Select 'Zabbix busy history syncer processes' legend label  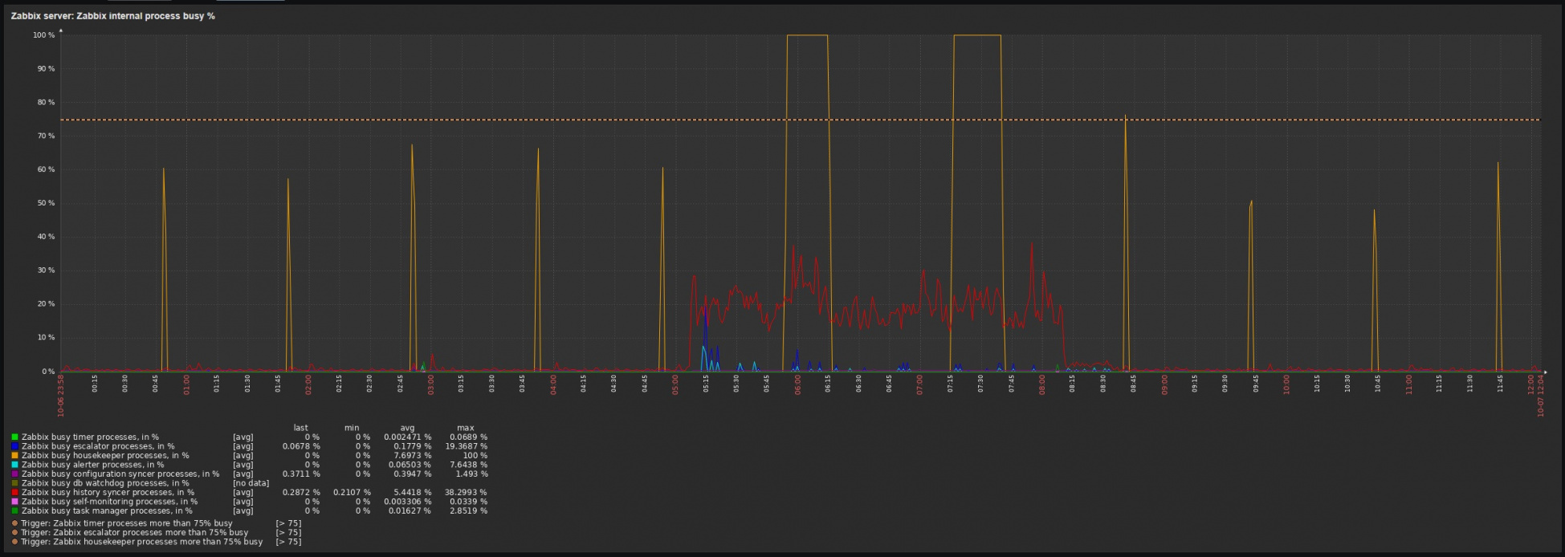click(108, 493)
